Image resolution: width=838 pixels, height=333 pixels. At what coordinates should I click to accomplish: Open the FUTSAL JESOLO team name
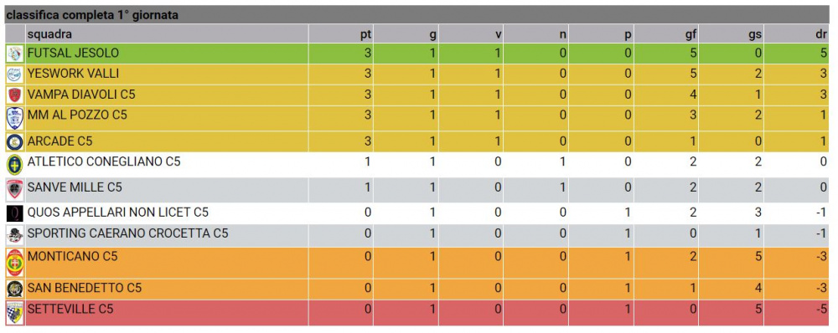(x=73, y=54)
